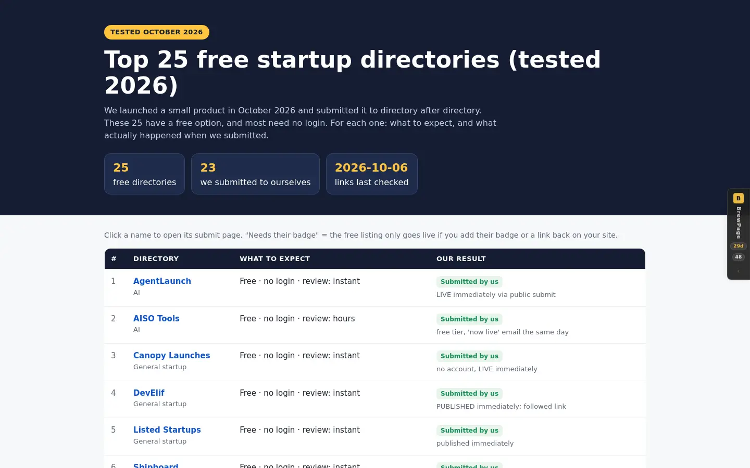Viewport: 750px width, 468px height.
Task: Click 'review: hours' text in AISO Tools row
Action: coord(329,318)
